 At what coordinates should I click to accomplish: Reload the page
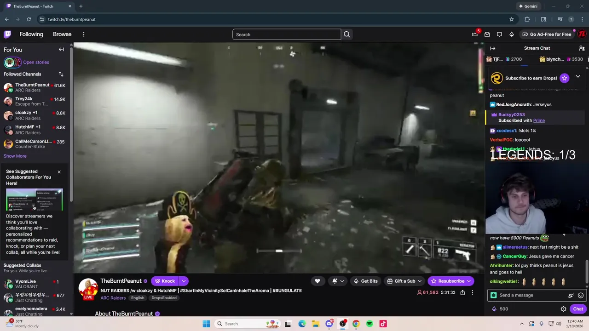click(29, 19)
